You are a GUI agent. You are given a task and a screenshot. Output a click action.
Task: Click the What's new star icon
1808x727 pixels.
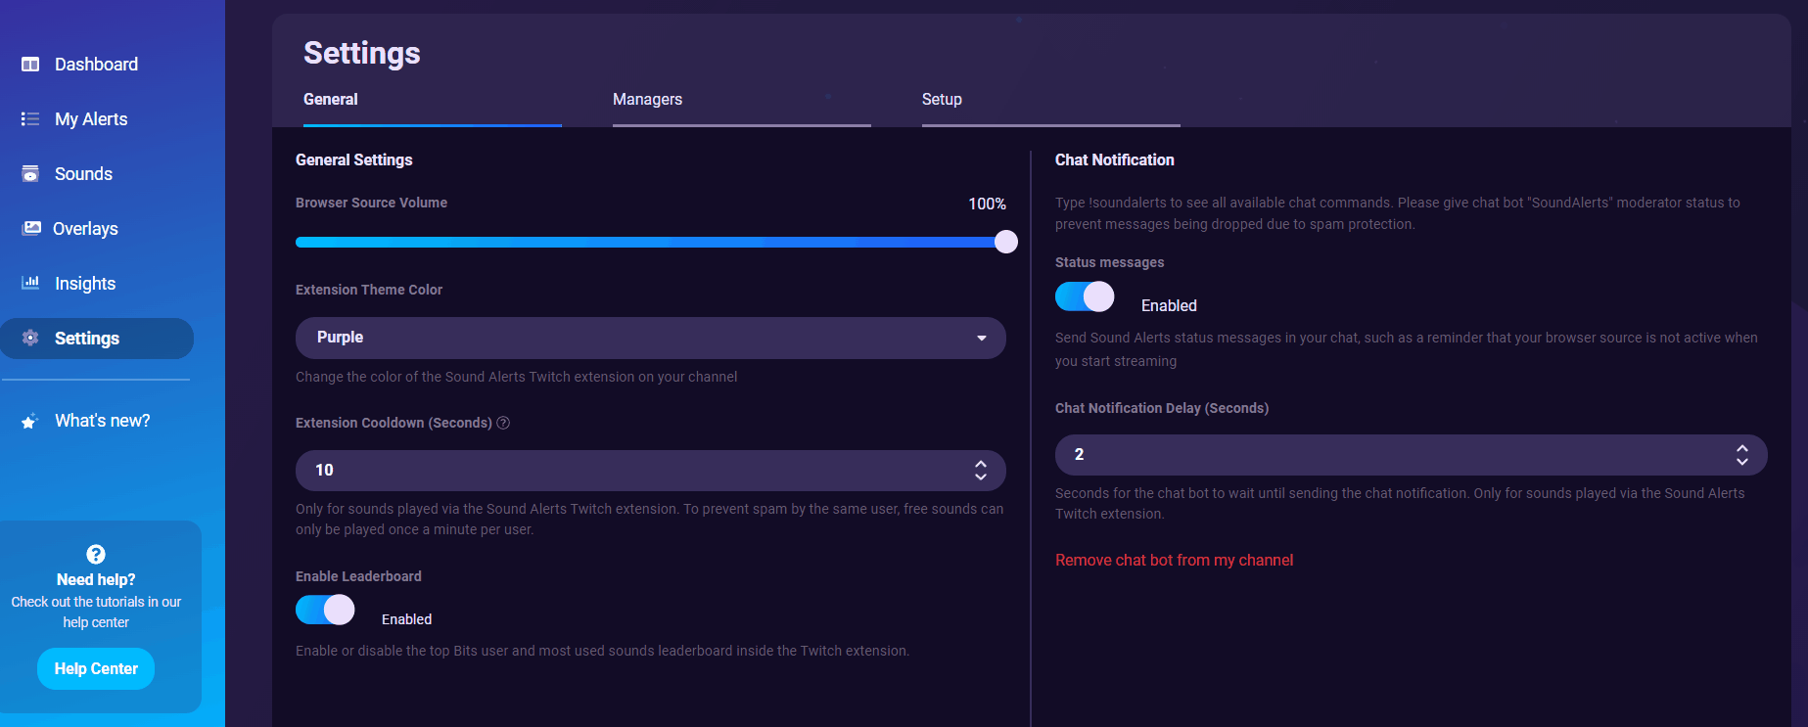(30, 421)
